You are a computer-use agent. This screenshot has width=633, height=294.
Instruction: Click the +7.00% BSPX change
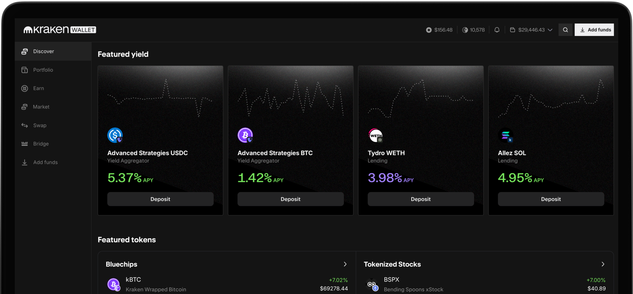coord(596,280)
